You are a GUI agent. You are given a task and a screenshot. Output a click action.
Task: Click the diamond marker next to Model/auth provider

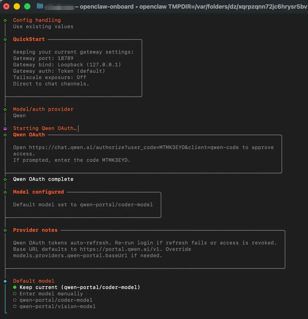[x=5, y=110]
